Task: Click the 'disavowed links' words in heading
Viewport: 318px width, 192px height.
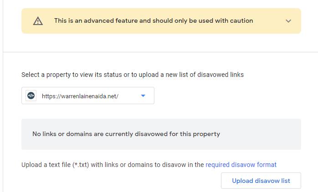Action: [x=221, y=75]
